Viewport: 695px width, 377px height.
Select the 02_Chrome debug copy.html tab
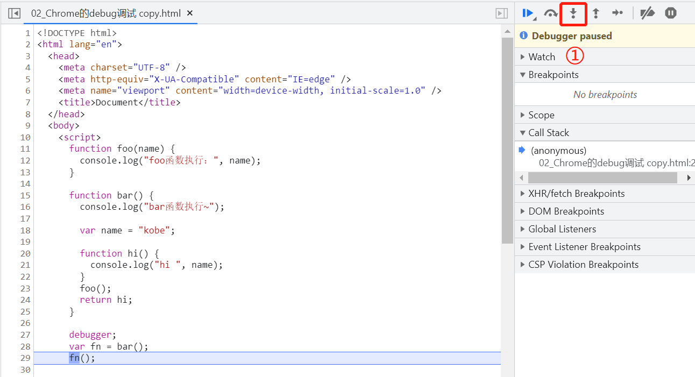point(105,13)
